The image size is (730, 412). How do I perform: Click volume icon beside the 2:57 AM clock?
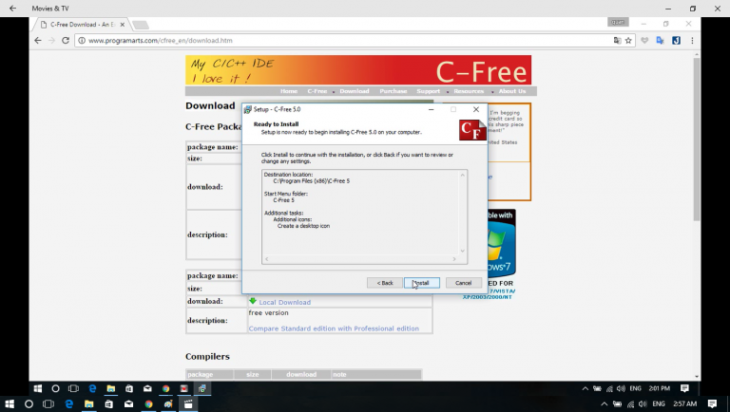[x=643, y=404]
